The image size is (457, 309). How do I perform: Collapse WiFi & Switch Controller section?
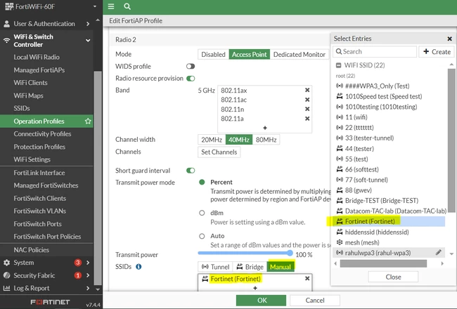(88, 41)
